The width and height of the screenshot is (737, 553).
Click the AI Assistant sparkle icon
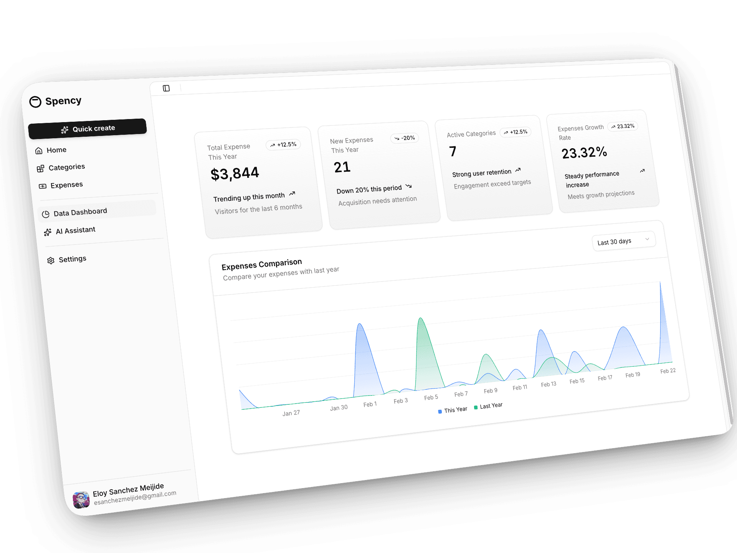(x=48, y=232)
